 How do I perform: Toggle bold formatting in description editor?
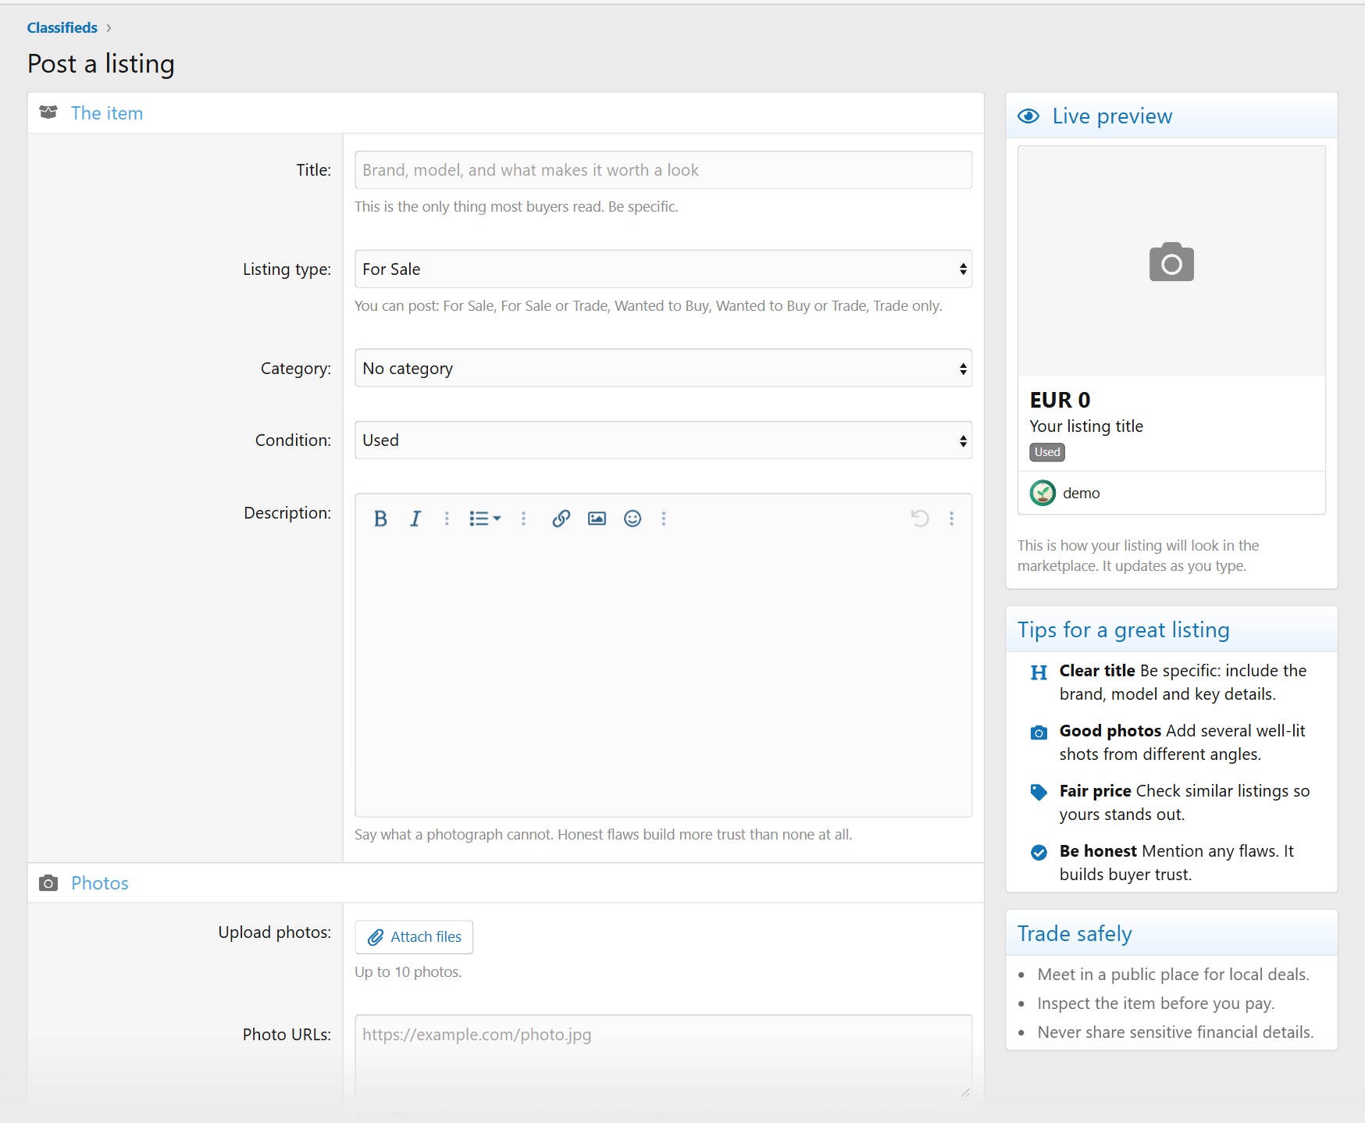380,519
